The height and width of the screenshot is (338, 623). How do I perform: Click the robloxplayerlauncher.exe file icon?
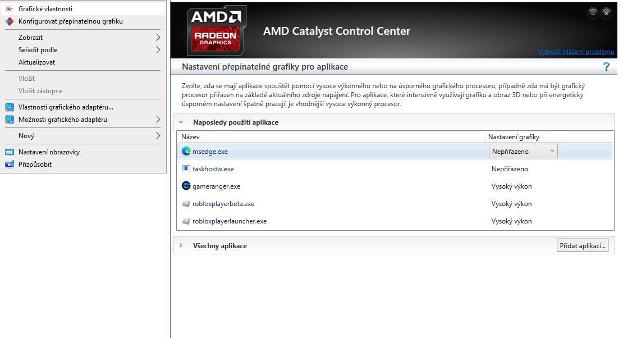(186, 221)
